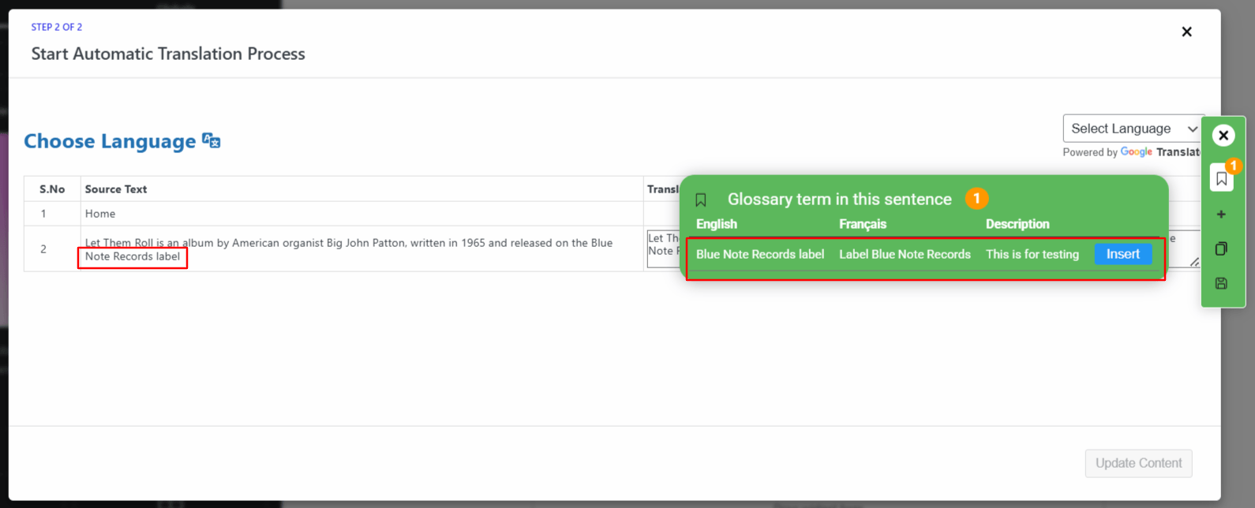The width and height of the screenshot is (1255, 508).
Task: Click 'Blue Note Records label' English glossary term
Action: click(759, 254)
